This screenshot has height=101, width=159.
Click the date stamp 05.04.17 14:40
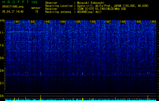tap(13, 12)
